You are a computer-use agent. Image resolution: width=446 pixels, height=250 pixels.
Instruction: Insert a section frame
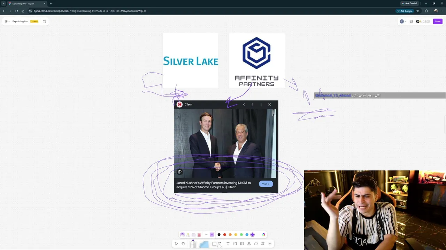(x=235, y=244)
